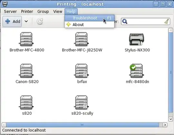Click the Stylus-NX300 label text
174x135 pixels.
click(x=137, y=50)
